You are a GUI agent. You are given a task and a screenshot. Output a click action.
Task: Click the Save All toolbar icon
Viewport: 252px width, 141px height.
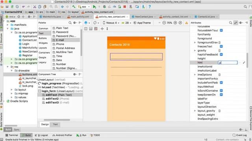tap(7, 7)
